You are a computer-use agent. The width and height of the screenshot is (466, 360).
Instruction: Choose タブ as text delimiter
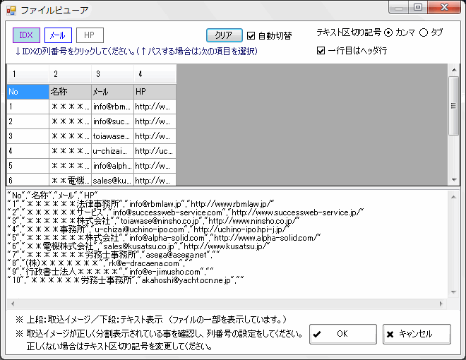coord(424,32)
